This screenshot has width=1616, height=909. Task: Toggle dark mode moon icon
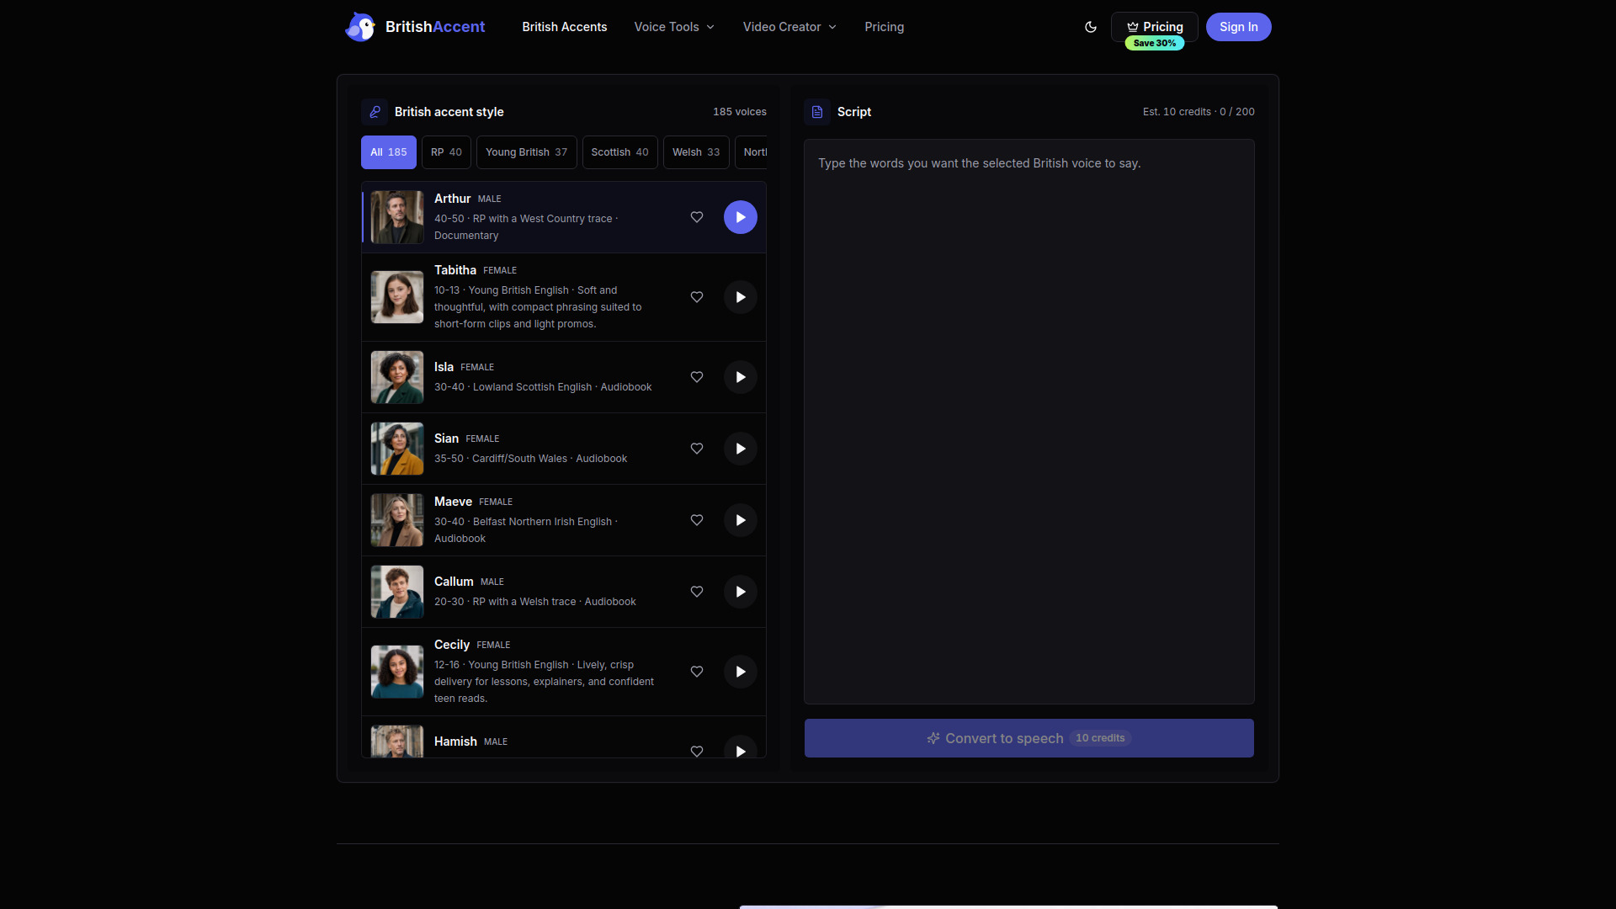[1091, 27]
